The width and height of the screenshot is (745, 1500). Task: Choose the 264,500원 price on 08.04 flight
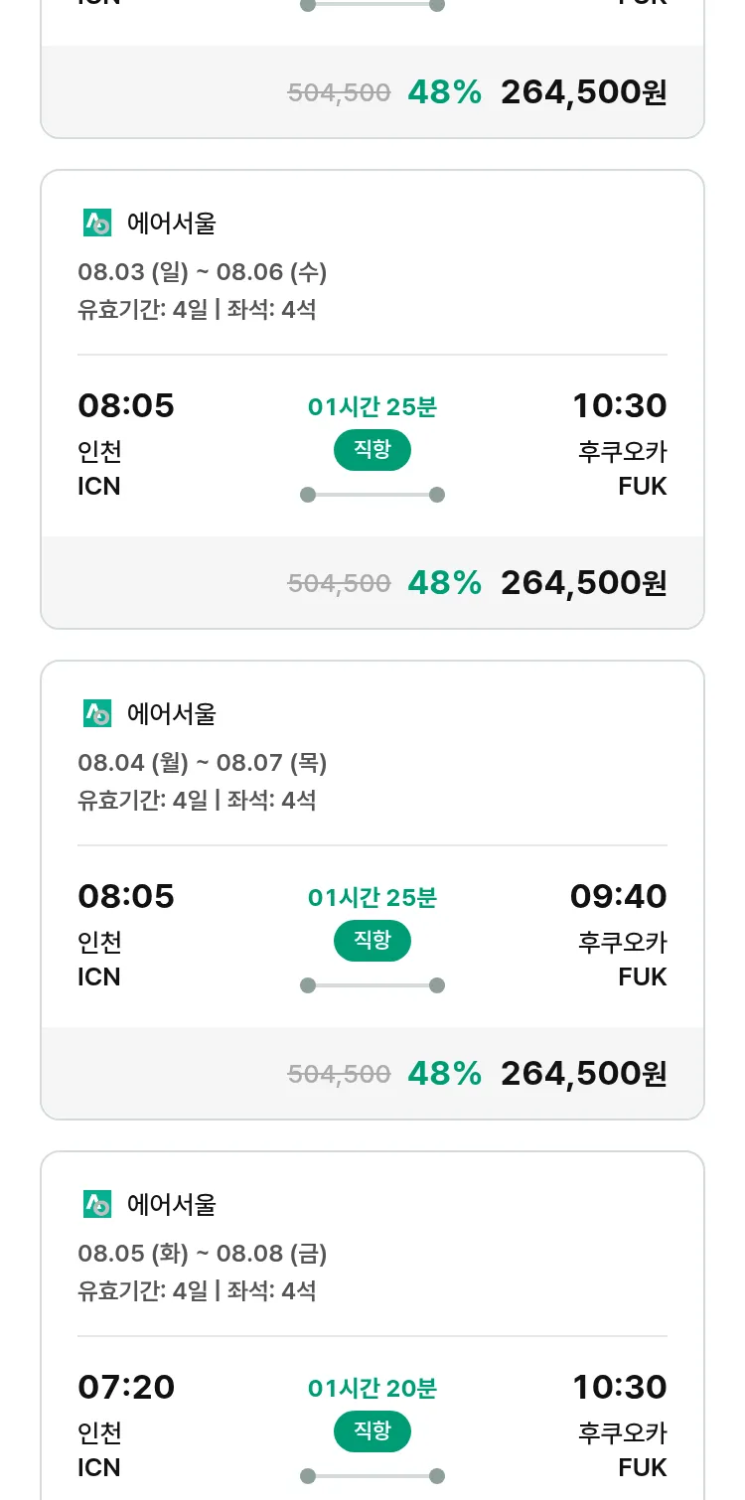tap(583, 1073)
